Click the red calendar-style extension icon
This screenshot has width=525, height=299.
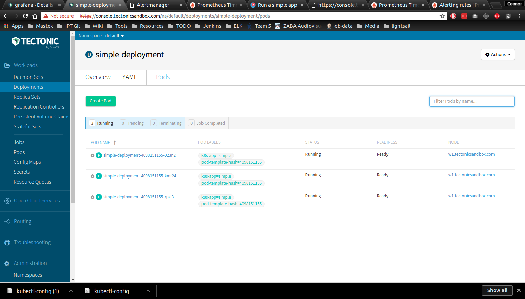point(464,16)
